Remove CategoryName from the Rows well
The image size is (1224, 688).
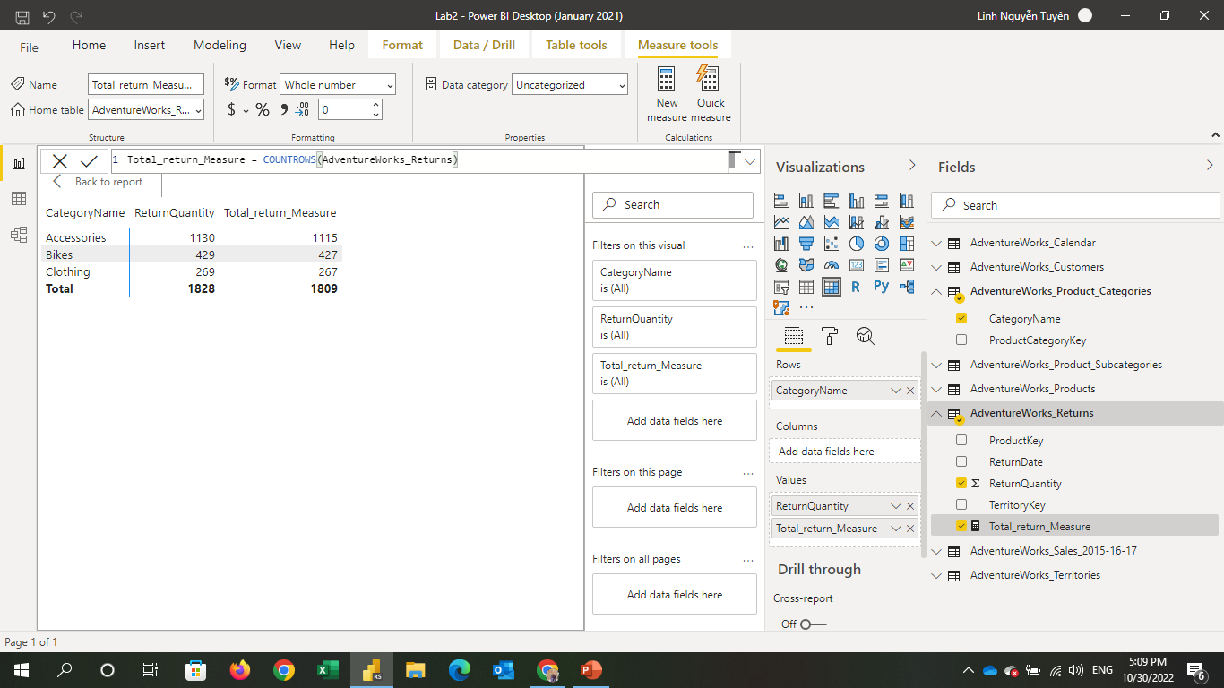910,391
